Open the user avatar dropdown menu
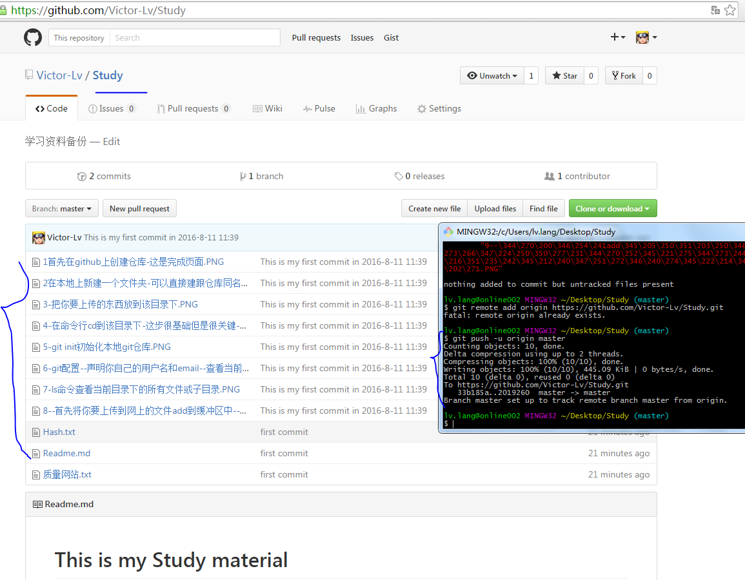745x580 pixels. tap(646, 37)
